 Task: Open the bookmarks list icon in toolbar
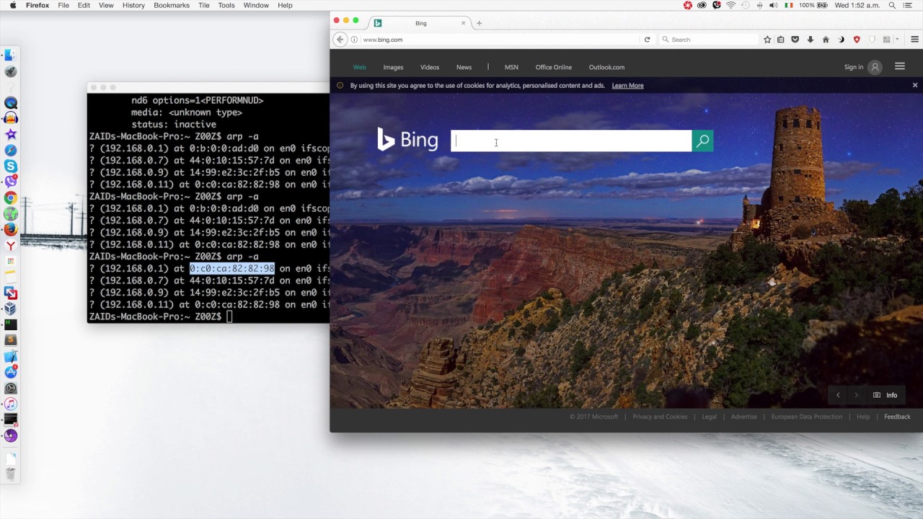coord(781,40)
